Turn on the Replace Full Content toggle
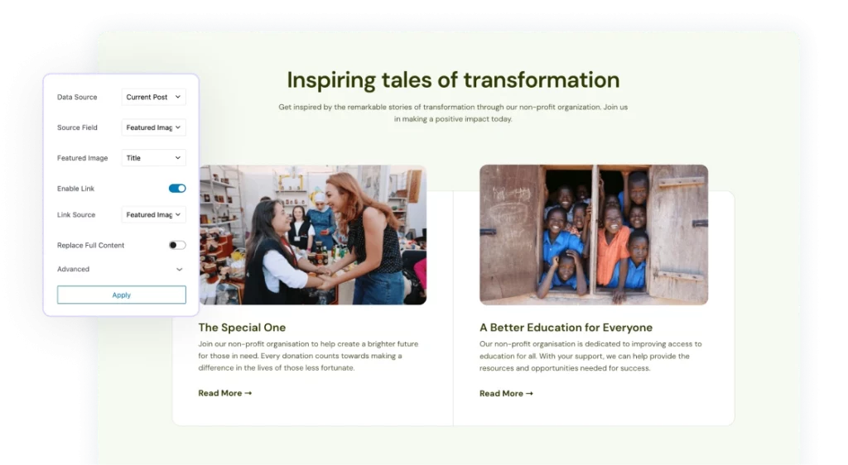 point(177,245)
